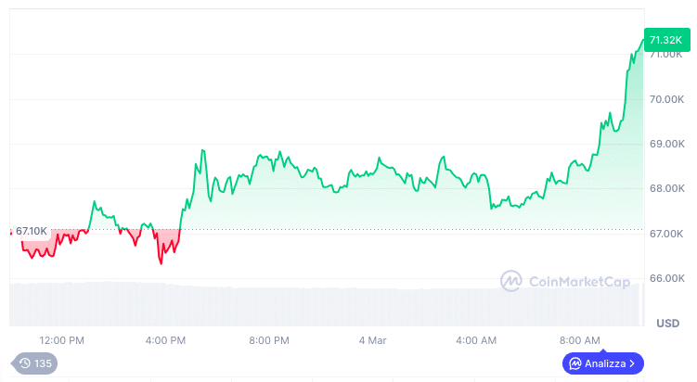
Task: Click the Analizza button
Action: click(602, 363)
